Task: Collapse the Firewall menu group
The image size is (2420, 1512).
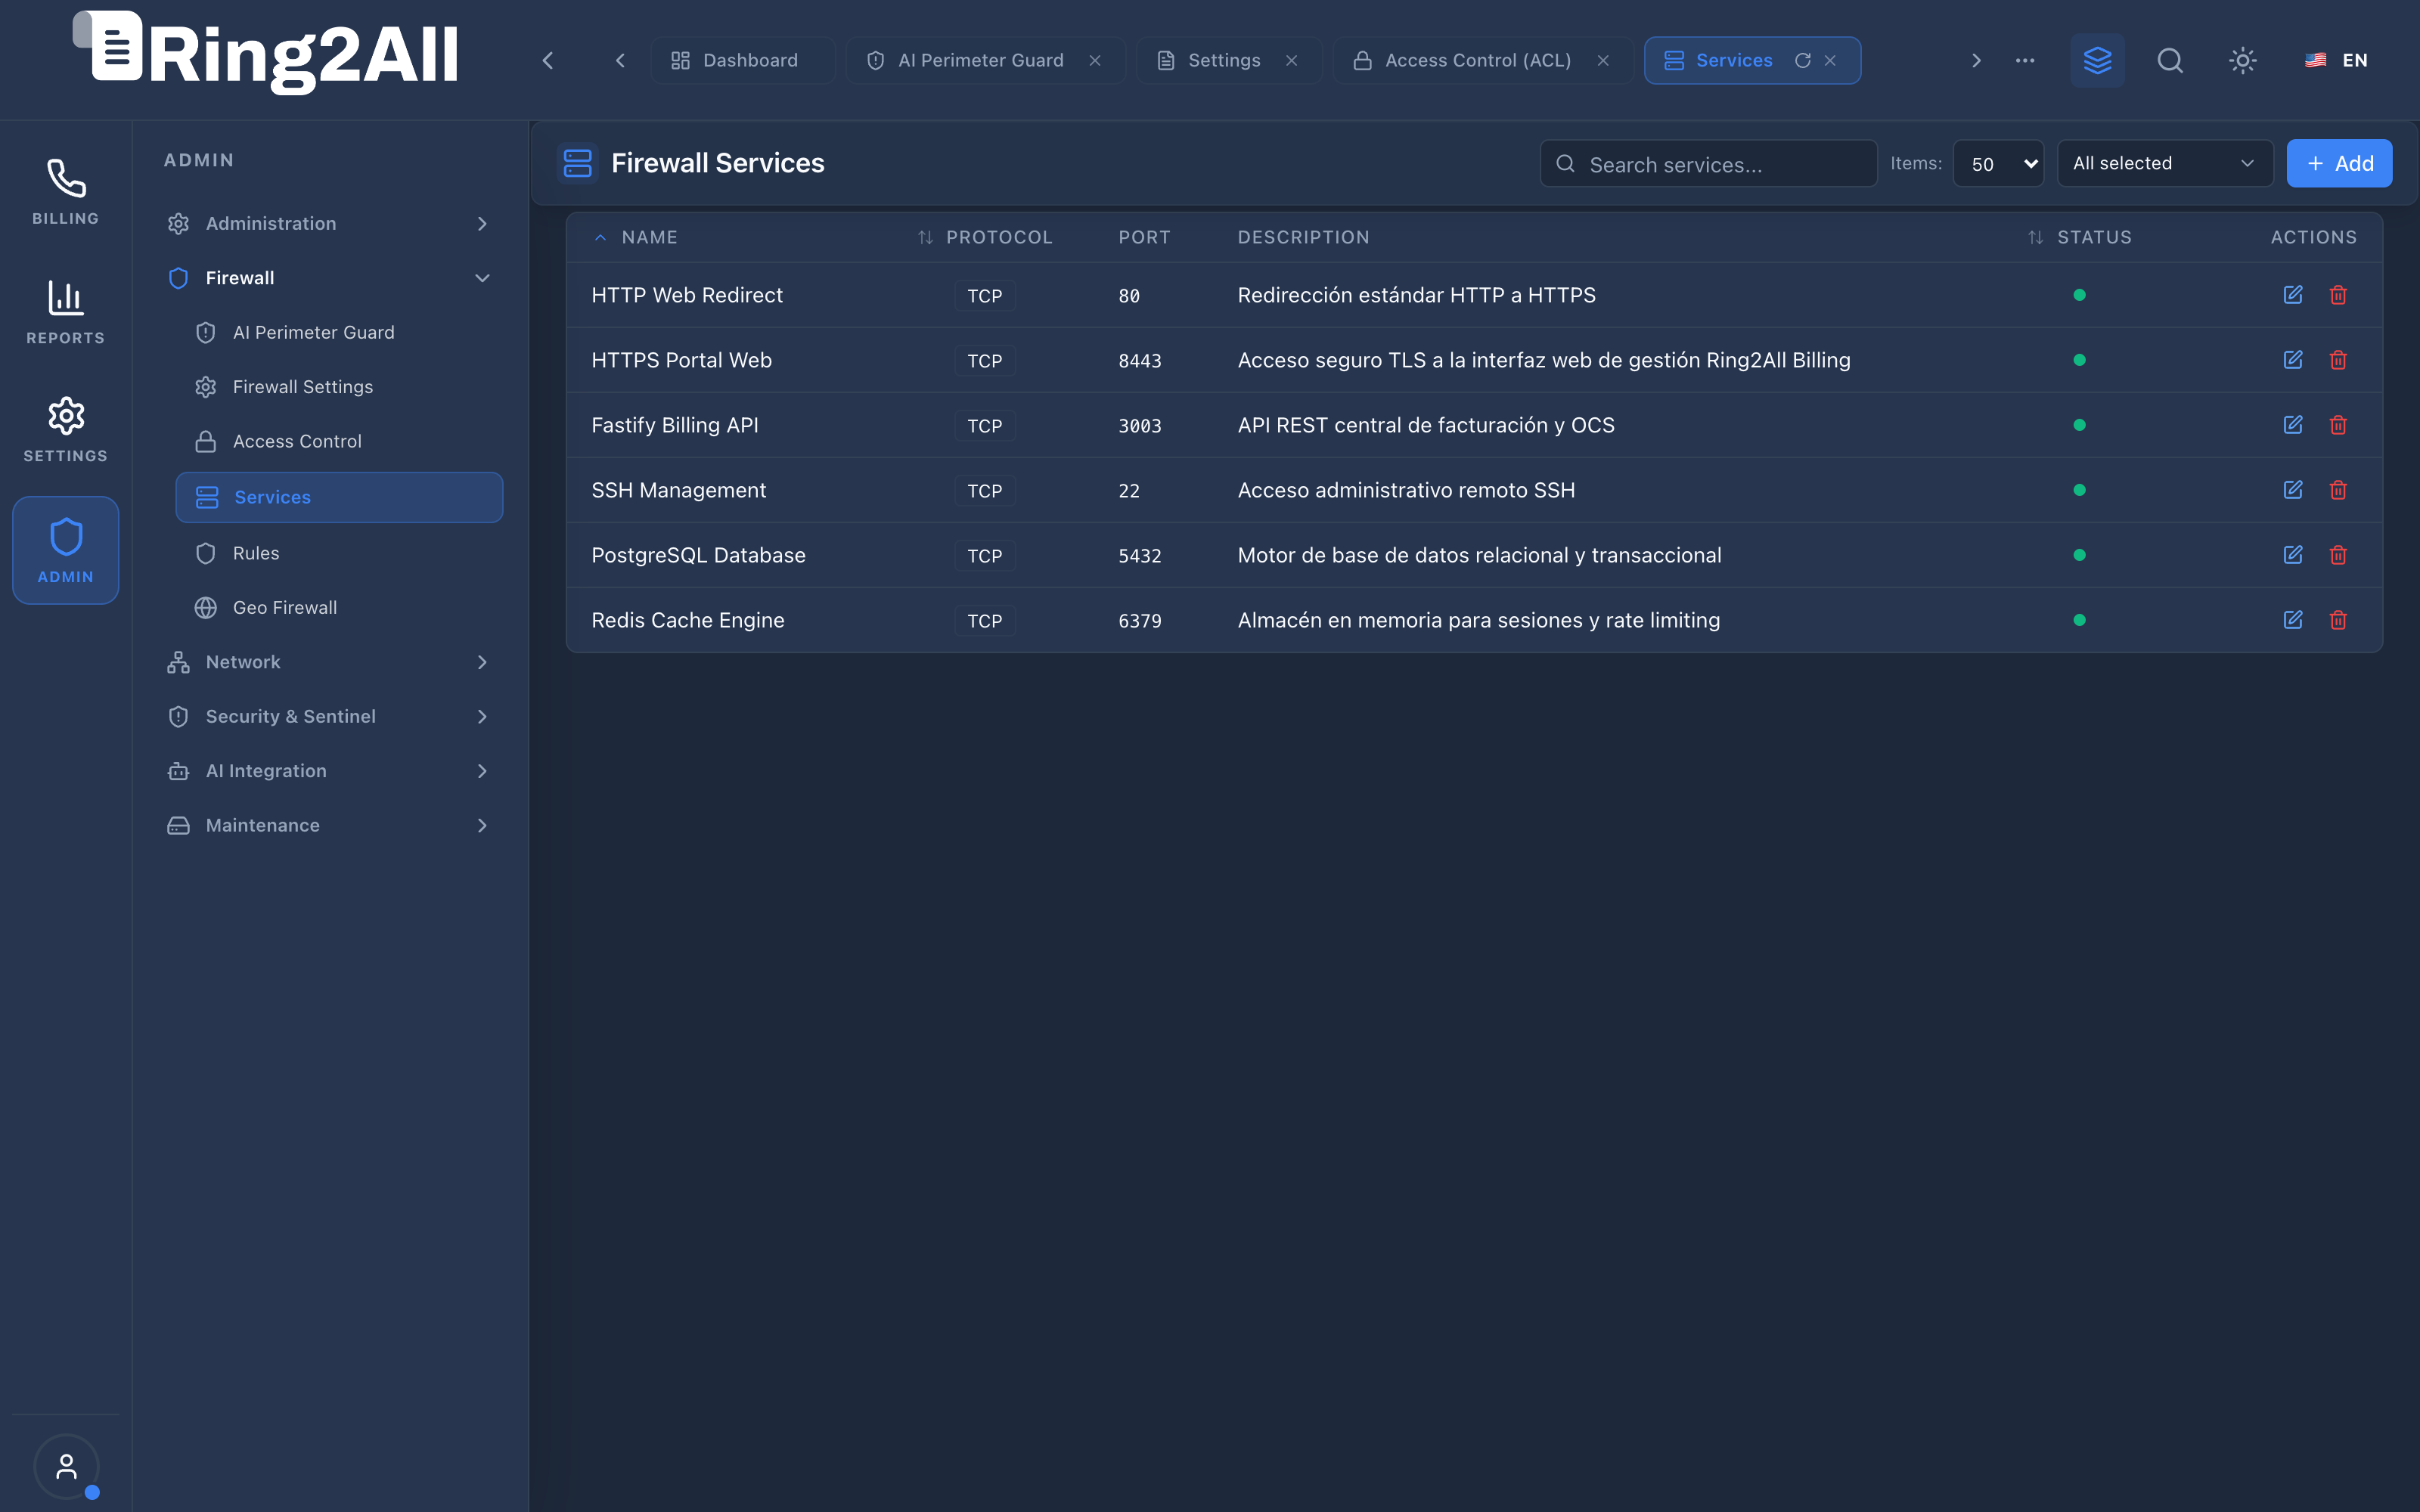Action: [x=330, y=278]
